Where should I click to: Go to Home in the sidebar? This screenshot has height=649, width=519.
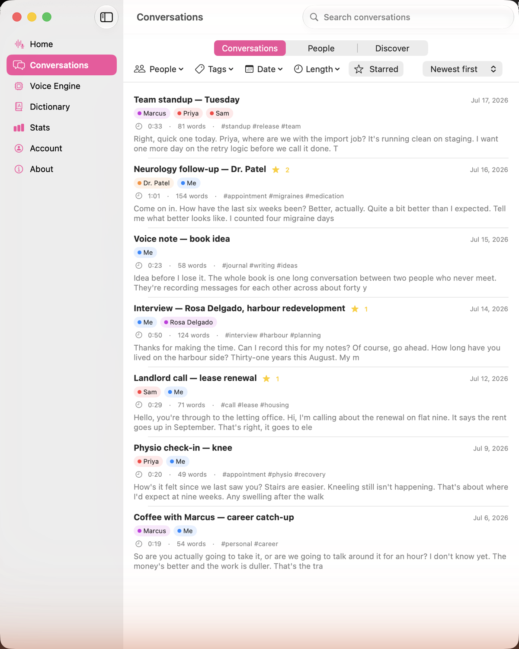[x=62, y=44]
